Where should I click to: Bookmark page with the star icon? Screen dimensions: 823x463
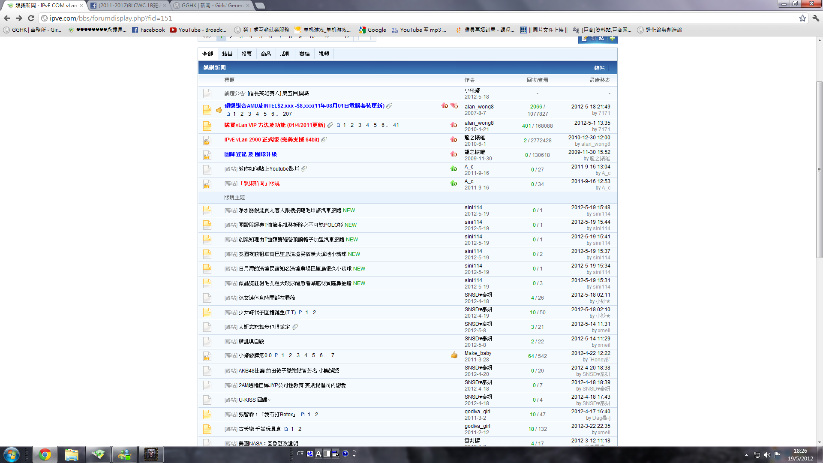click(802, 18)
